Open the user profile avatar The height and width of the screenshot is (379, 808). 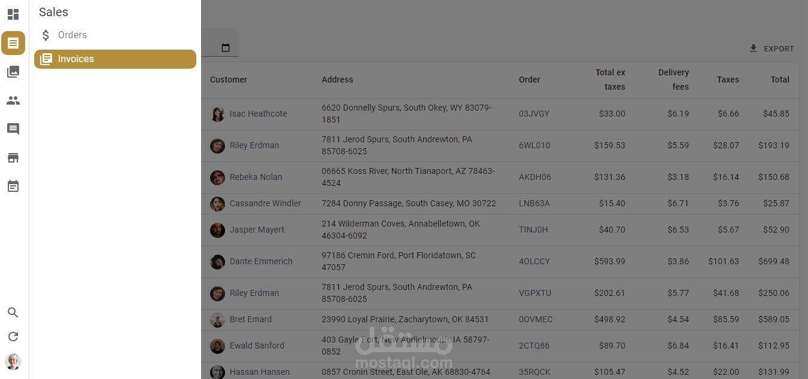(x=13, y=362)
